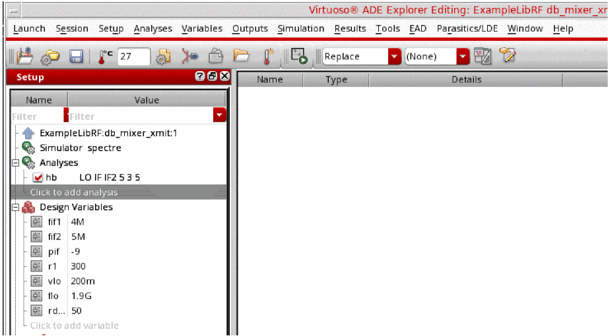Click the variable icon beside fif1
Screen dimensions: 608x336
(x=36, y=222)
